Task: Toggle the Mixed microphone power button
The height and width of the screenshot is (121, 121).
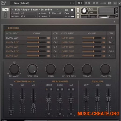Action: point(47,89)
